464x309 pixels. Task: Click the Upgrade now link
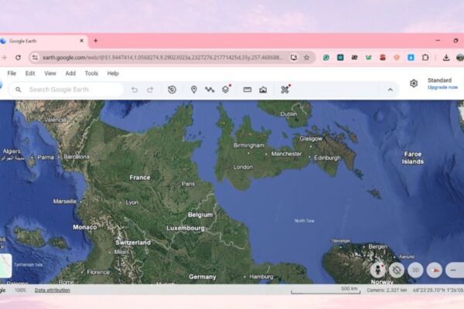coord(442,87)
